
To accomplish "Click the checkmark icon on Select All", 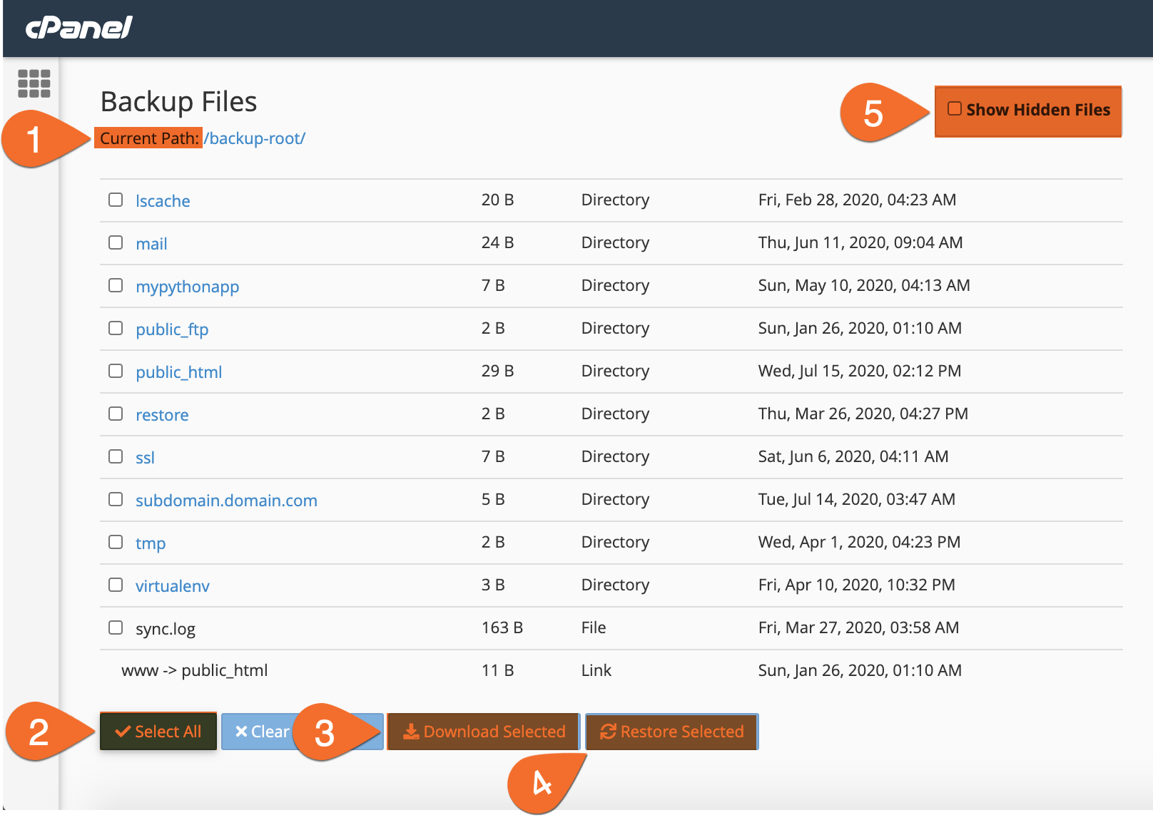I will [123, 730].
